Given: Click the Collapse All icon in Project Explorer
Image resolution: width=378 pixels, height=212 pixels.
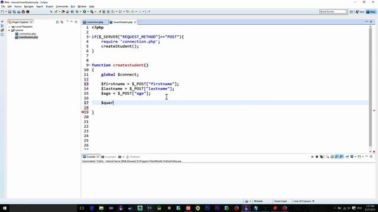Looking at the screenshot, I should (x=57, y=22).
